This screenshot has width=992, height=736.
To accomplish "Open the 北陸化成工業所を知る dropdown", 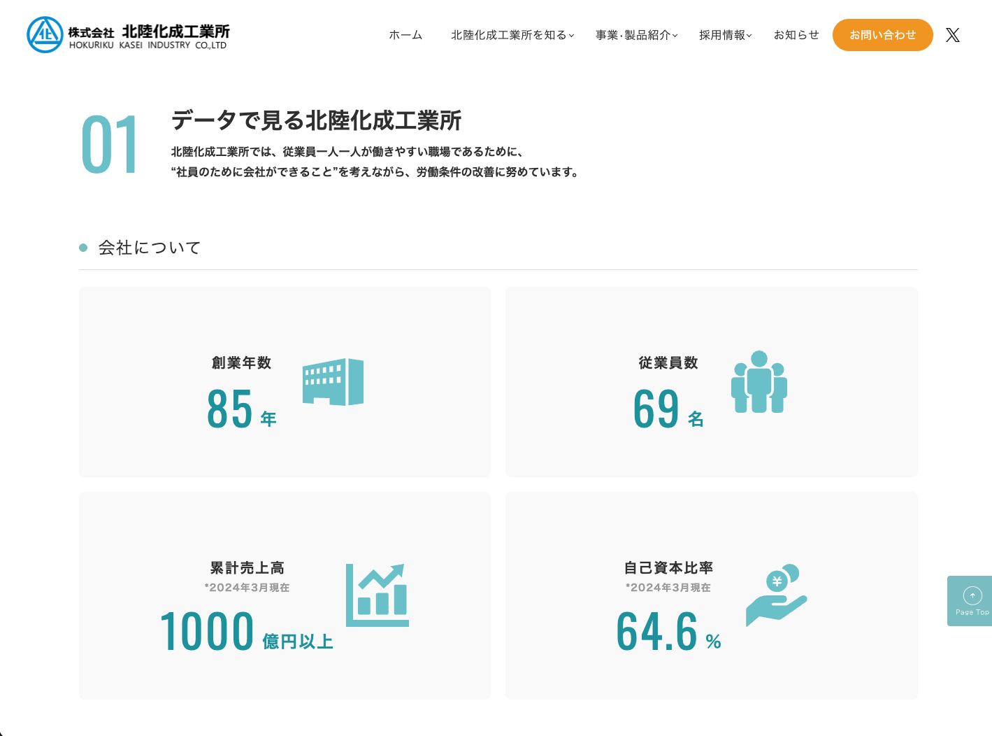I will tap(510, 35).
